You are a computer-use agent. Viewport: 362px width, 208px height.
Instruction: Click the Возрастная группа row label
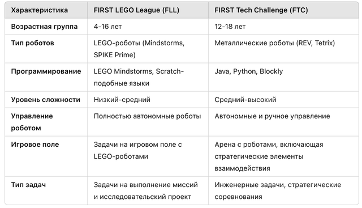click(44, 27)
